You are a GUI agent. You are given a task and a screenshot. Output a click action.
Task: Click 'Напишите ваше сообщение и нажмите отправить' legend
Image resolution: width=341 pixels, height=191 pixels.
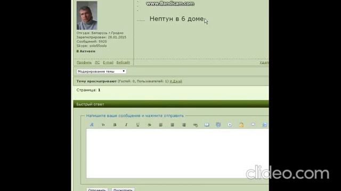135,116
